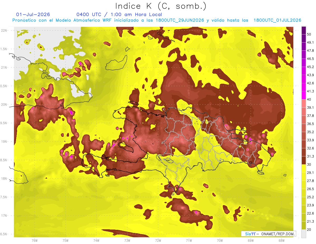Image resolution: width=316 pixels, height=244 pixels.
Task: Click the '75W' longitude label
Action: click(66, 240)
